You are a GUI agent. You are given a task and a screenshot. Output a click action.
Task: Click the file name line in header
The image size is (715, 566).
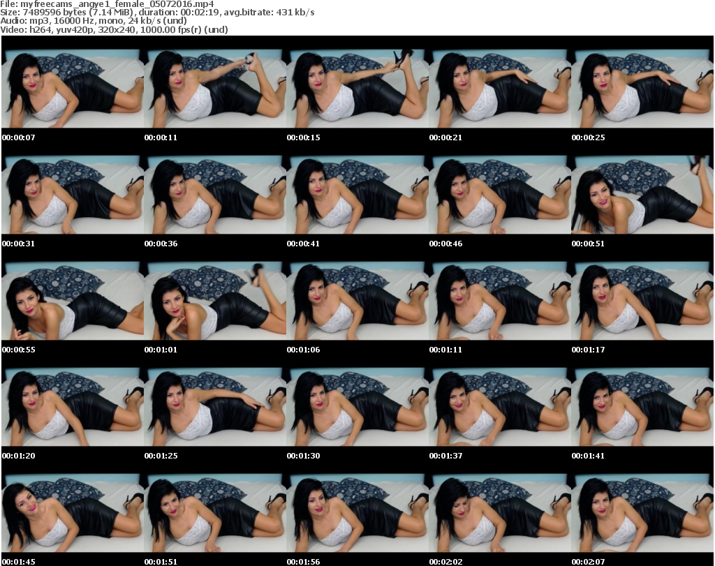point(107,4)
